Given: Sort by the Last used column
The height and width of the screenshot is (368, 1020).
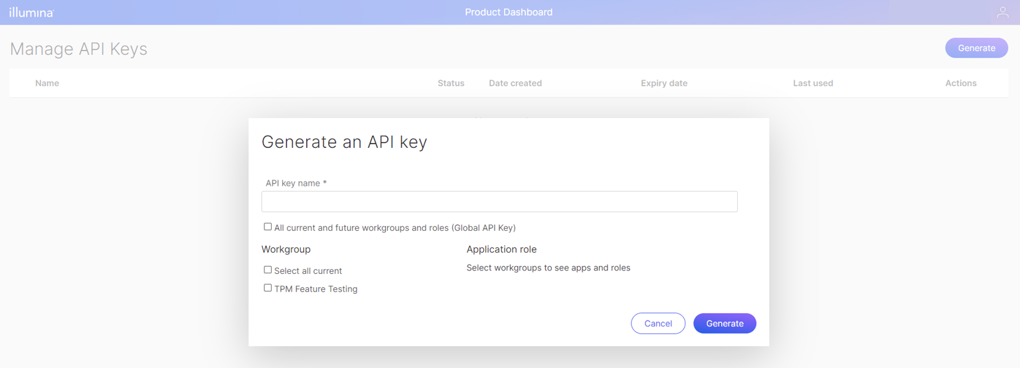Looking at the screenshot, I should point(813,83).
